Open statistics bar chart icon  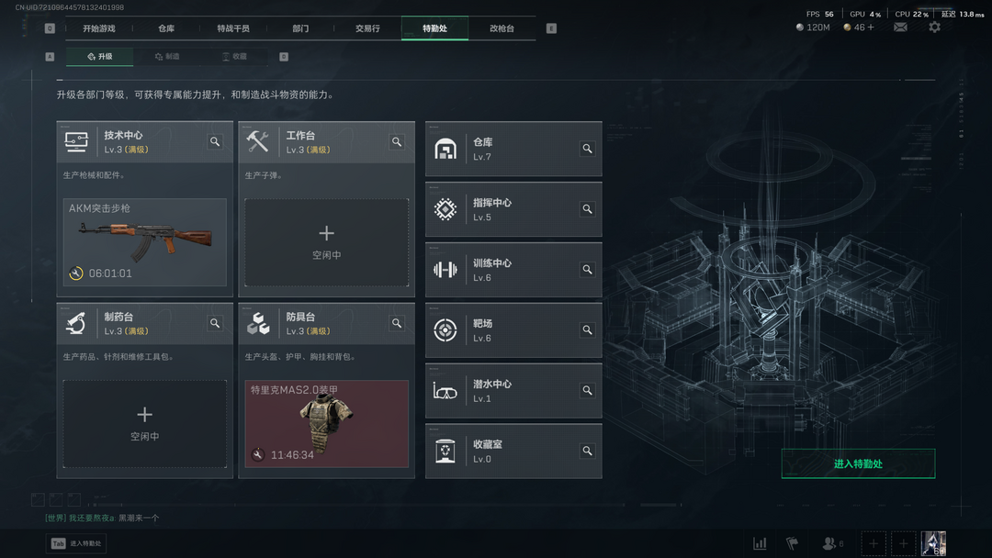(760, 543)
